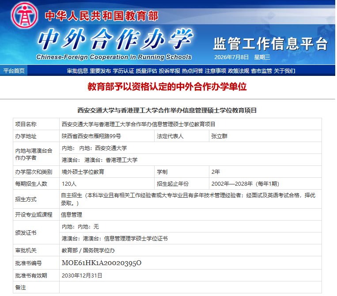This screenshot has width=337, height=296.
Task: Click the 颁发证书 label cell
Action: coord(36,232)
